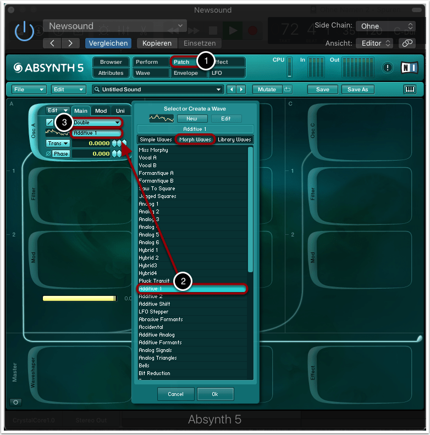Open the Browser tab in Absynth
This screenshot has height=435, width=430.
tap(111, 62)
